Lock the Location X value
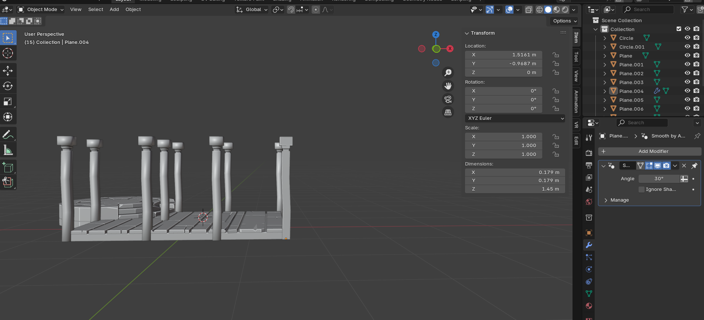This screenshot has height=320, width=704. [556, 55]
